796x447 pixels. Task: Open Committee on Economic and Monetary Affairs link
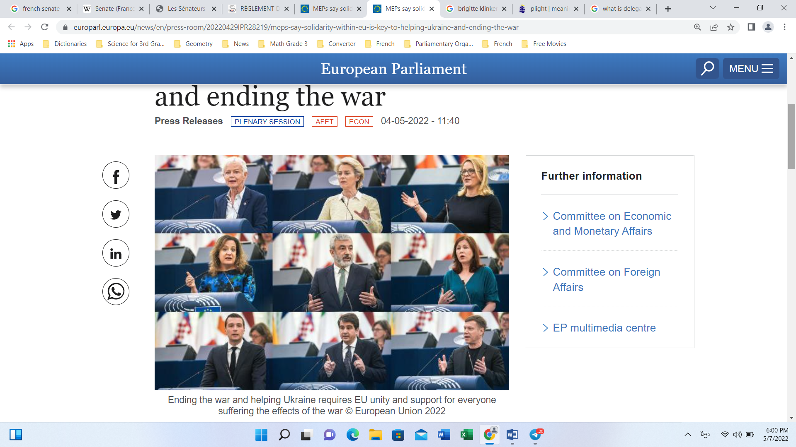tap(612, 223)
